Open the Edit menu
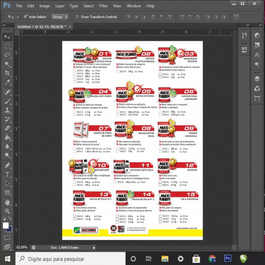Viewport: 265px width, 265px height. (x=31, y=6)
